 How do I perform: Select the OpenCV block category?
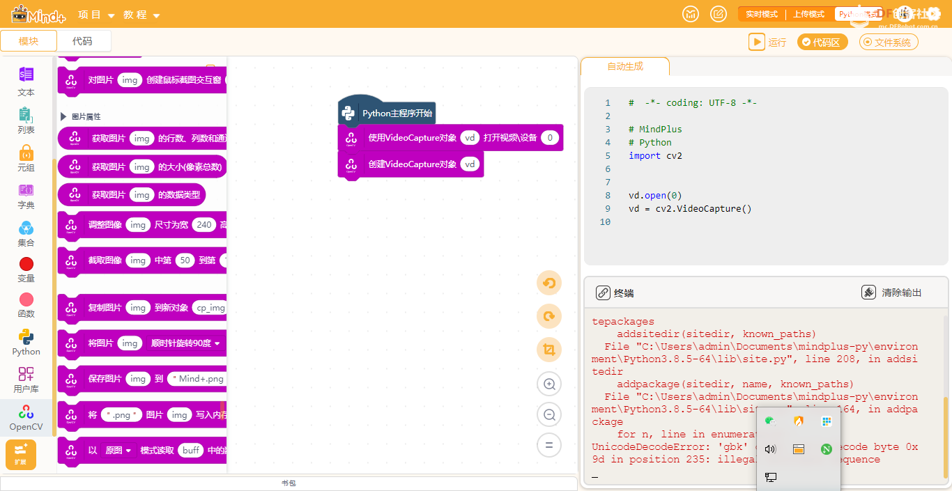(26, 417)
